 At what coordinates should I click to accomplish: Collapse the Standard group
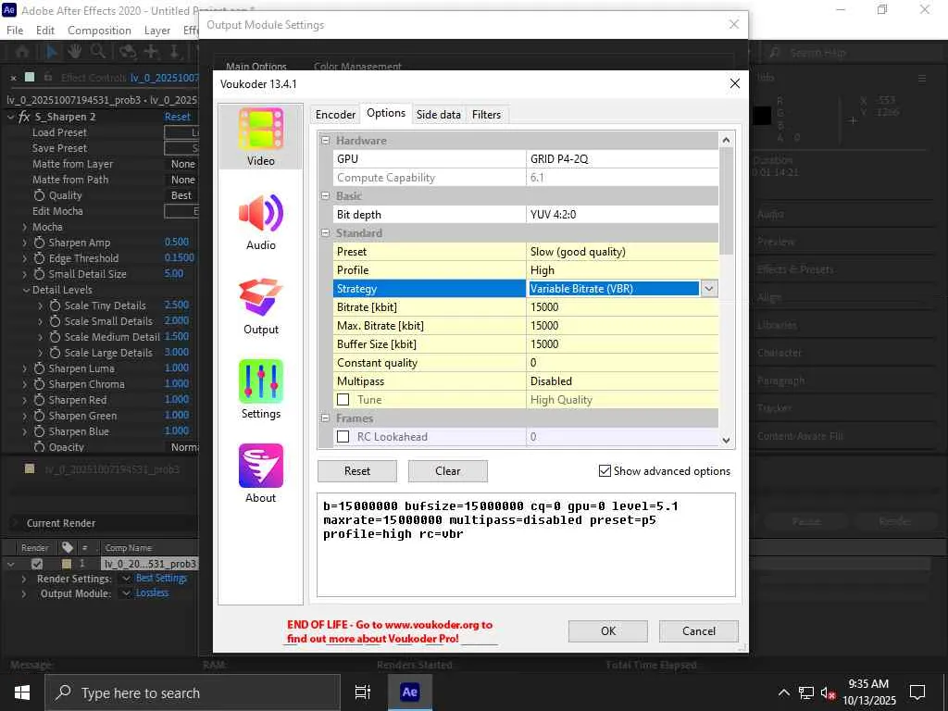(325, 232)
